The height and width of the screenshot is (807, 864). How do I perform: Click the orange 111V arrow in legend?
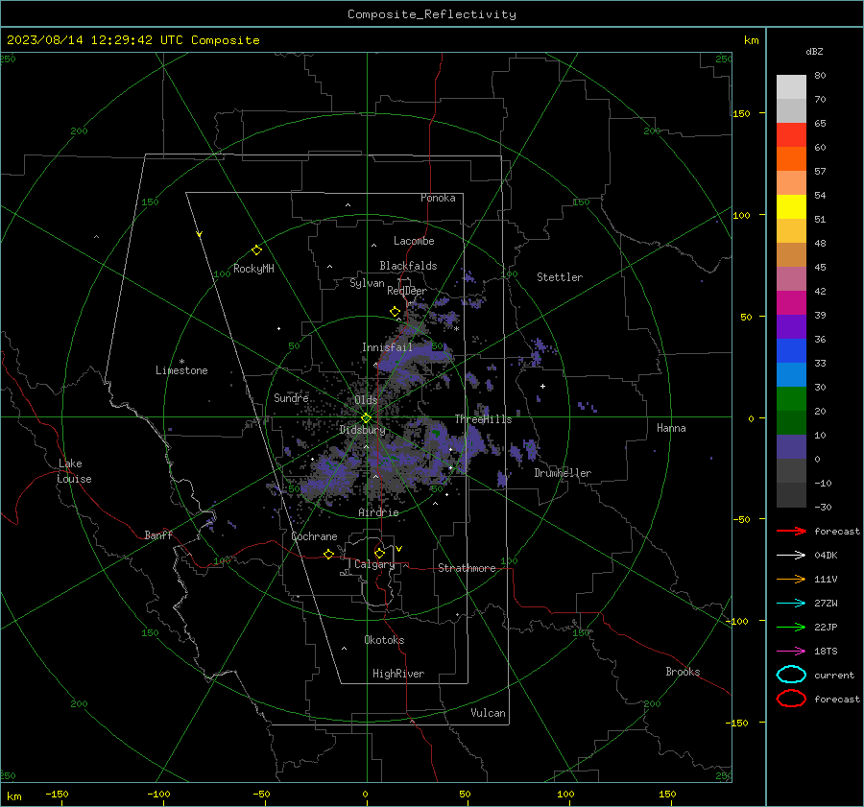pyautogui.click(x=791, y=579)
